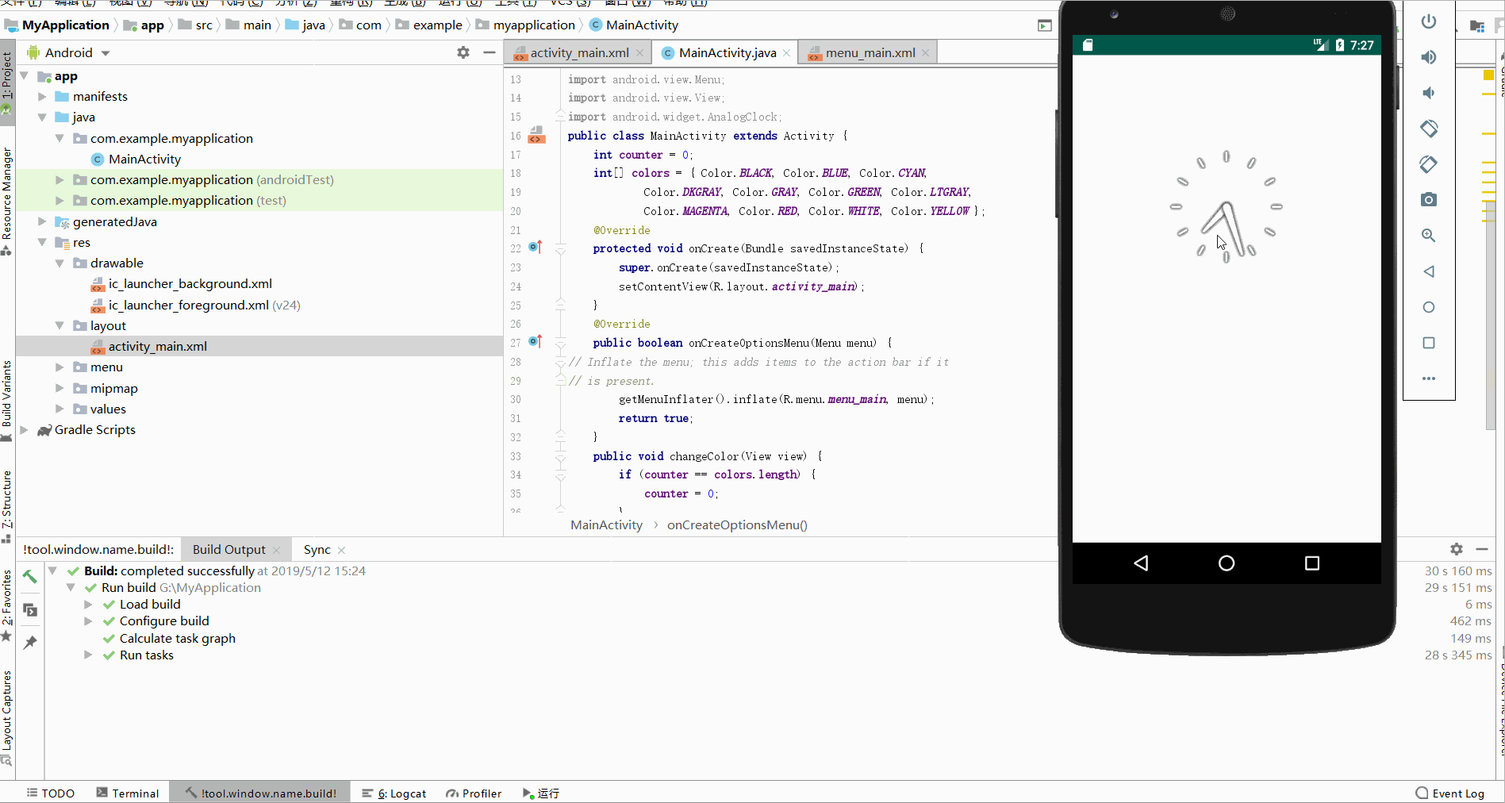This screenshot has width=1505, height=803.
Task: Click the project panel settings gear
Action: coord(463,52)
